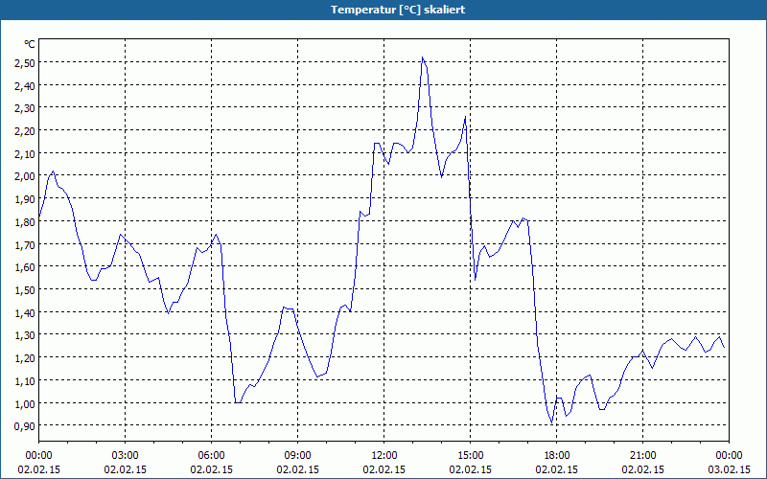Select the 06:00 time axis marker

pyautogui.click(x=211, y=456)
